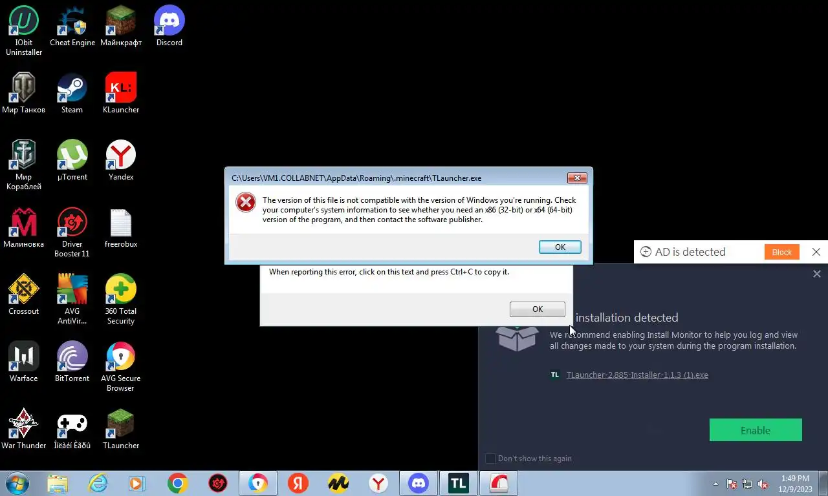Show hidden system tray icons
Screen dimensions: 828x496
[715, 484]
